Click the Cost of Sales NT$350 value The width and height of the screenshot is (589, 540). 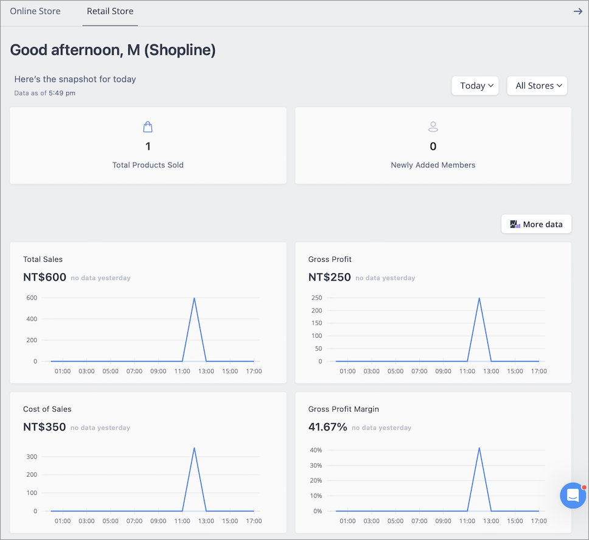point(44,427)
